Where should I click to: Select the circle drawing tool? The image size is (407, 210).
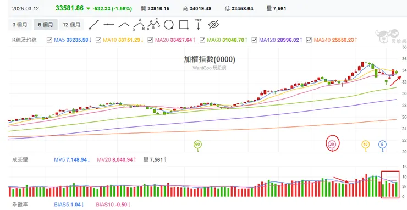tap(169, 25)
